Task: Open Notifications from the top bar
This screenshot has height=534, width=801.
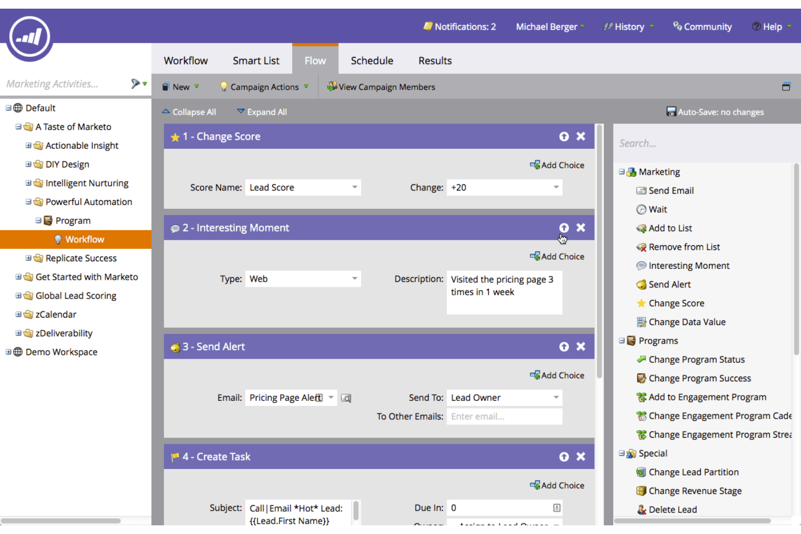Action: pos(459,26)
